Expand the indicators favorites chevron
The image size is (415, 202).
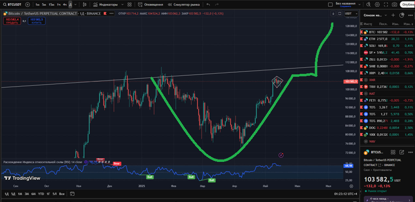pyautogui.click(x=122, y=4)
